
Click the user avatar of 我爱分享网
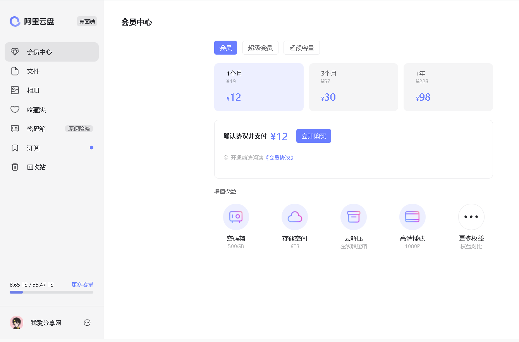coord(16,323)
